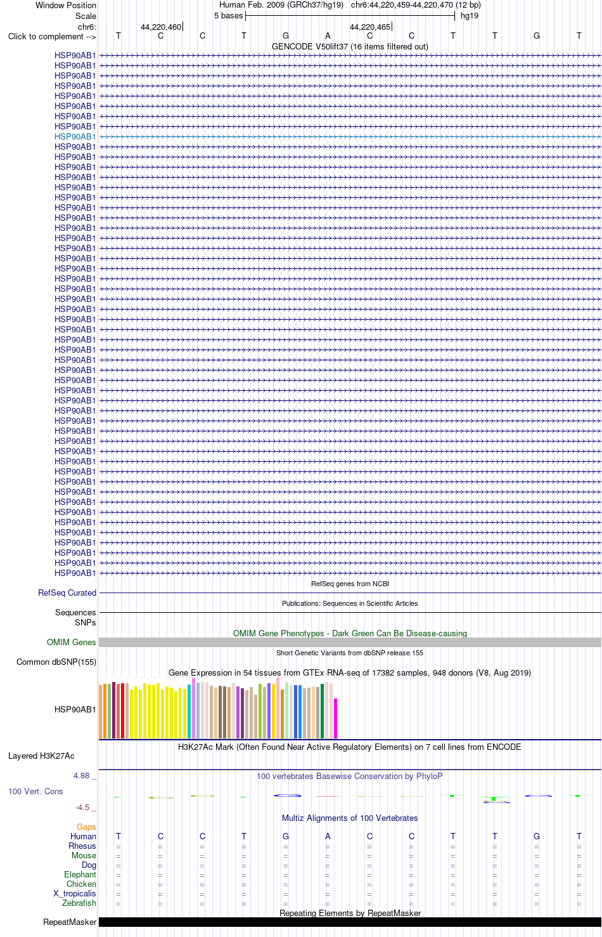Click the RepeatMasker track label
Viewport: 602px width, 937px height.
pyautogui.click(x=70, y=922)
